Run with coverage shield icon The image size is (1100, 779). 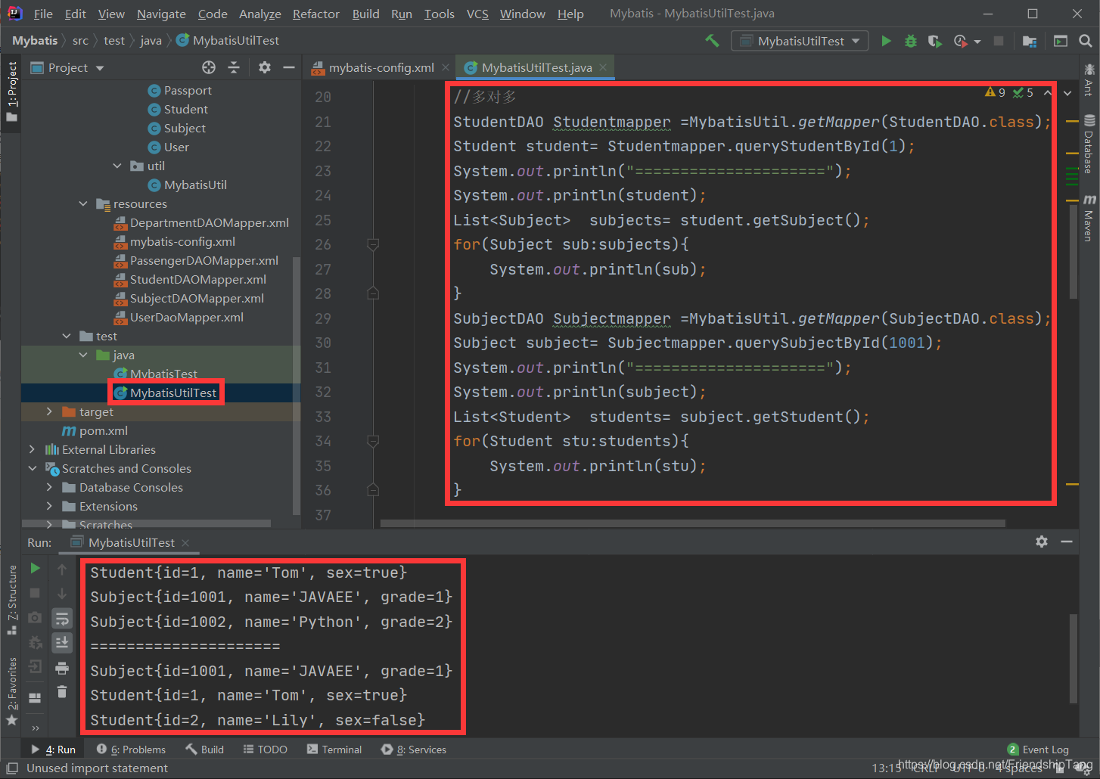pyautogui.click(x=935, y=41)
